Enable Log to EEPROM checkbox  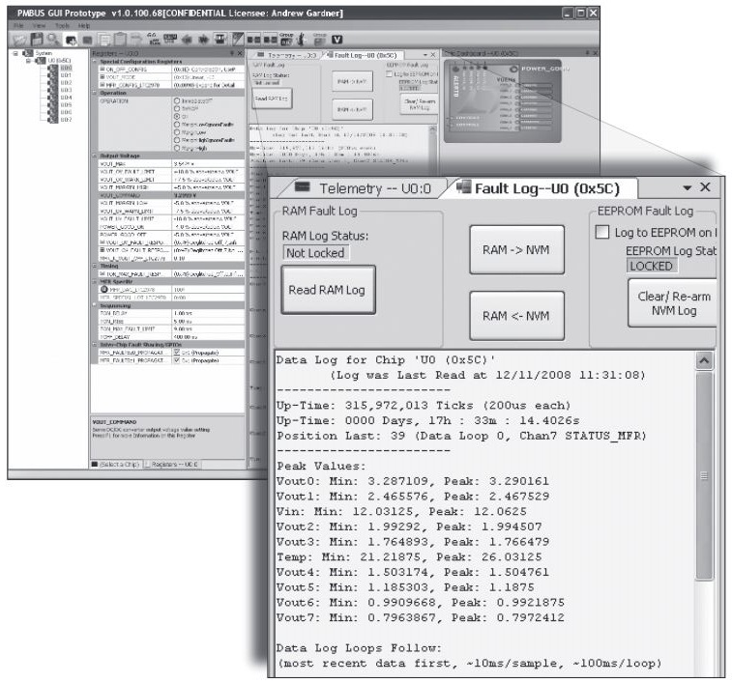[602, 232]
